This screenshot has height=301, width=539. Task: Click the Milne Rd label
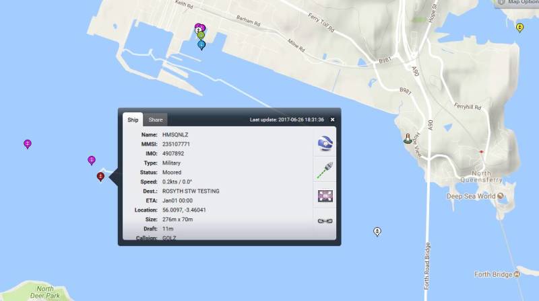point(296,46)
